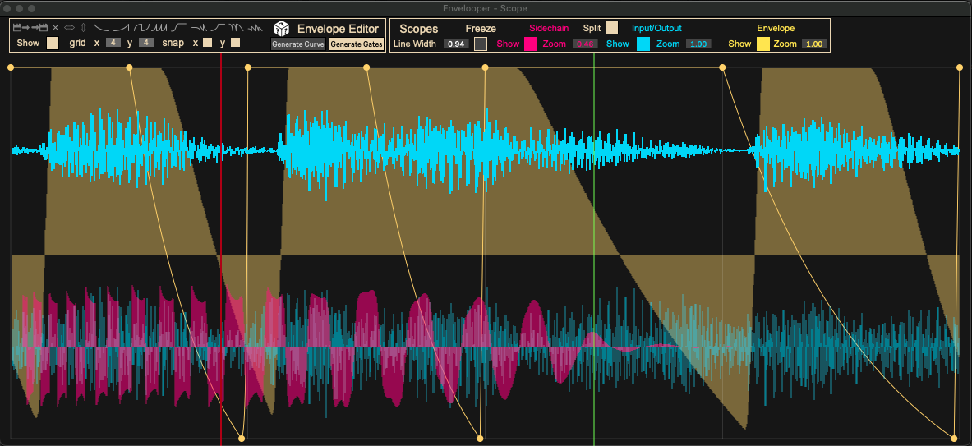This screenshot has height=446, width=972.
Task: Toggle the Freeze scopes box
Action: pos(481,44)
